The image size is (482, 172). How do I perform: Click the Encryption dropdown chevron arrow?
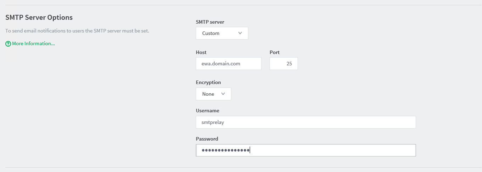223,94
